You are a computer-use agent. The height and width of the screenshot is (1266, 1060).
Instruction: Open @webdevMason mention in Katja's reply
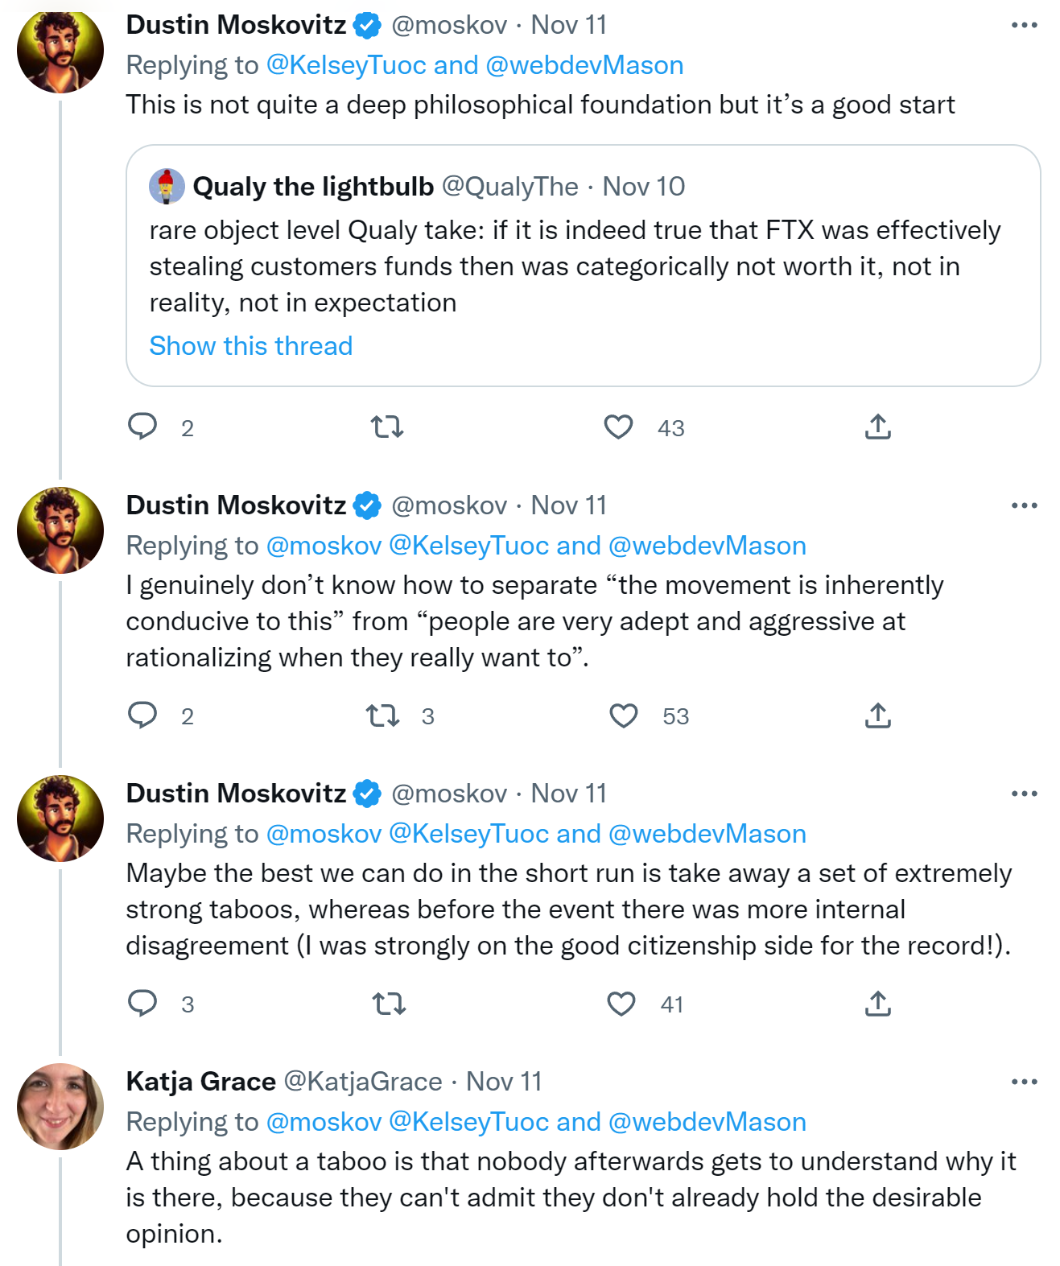pyautogui.click(x=707, y=1122)
